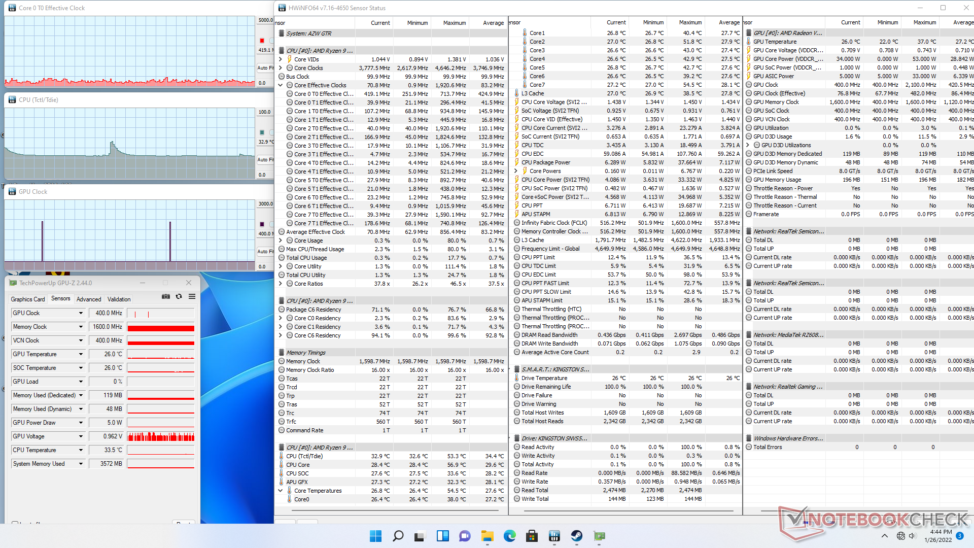
Task: Click Auto Fit in the GPU Clock graph
Action: point(265,251)
